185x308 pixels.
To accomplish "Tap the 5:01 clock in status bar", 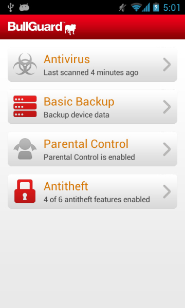I will point(172,8).
